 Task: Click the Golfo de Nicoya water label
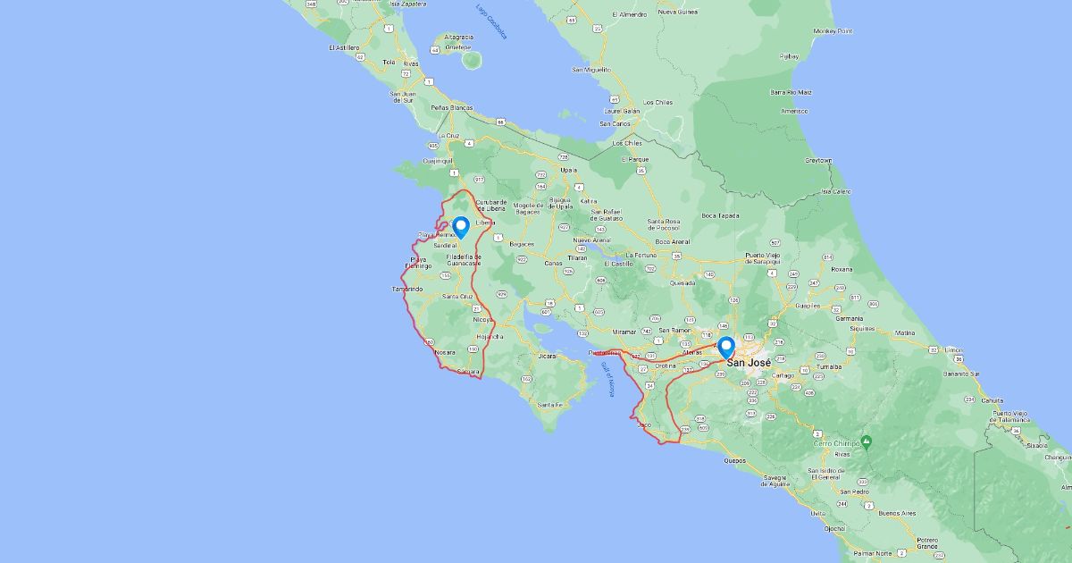click(x=609, y=379)
